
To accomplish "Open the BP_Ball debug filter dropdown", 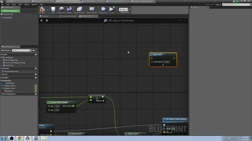I will [x=123, y=9].
